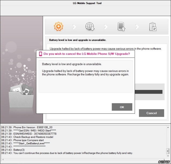
Task: Select log line 'Get ESN / IMEI / MEID Start'
Action: 29,131
